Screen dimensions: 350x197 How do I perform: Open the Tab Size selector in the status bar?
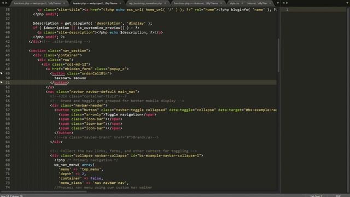tap(316, 196)
